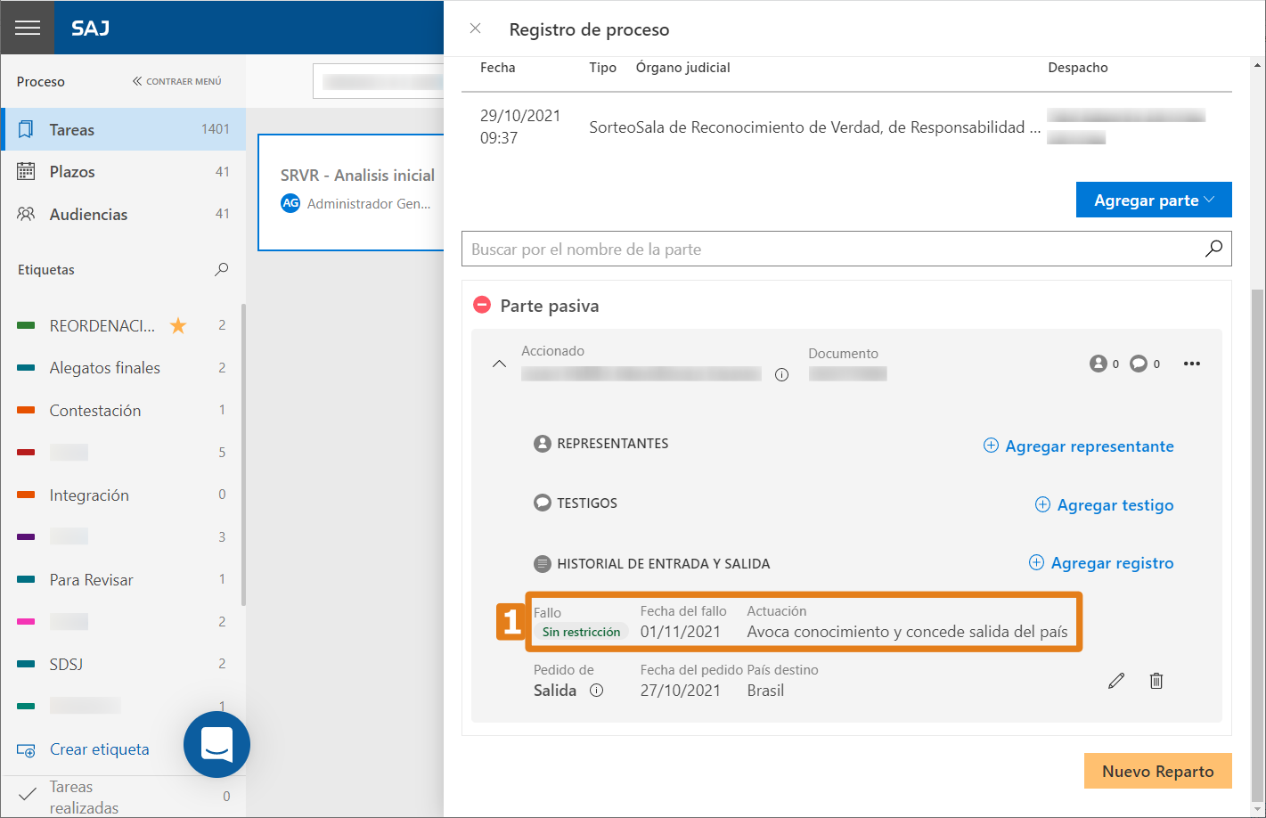Click the SAJ logo
Viewport: 1266px width, 818px height.
click(90, 28)
